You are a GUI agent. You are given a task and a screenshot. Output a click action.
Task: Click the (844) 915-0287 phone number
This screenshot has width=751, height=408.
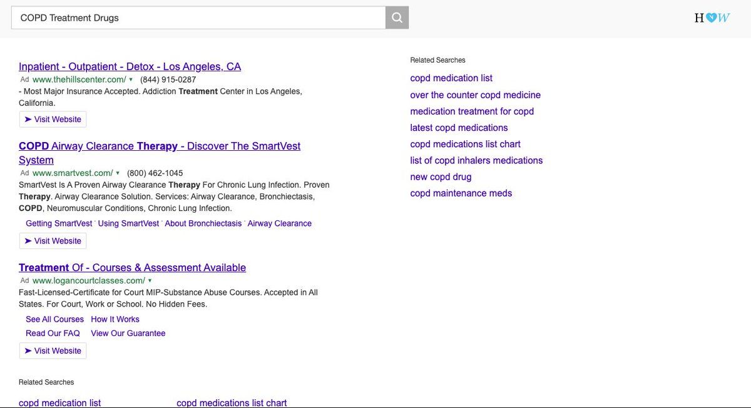pos(168,79)
